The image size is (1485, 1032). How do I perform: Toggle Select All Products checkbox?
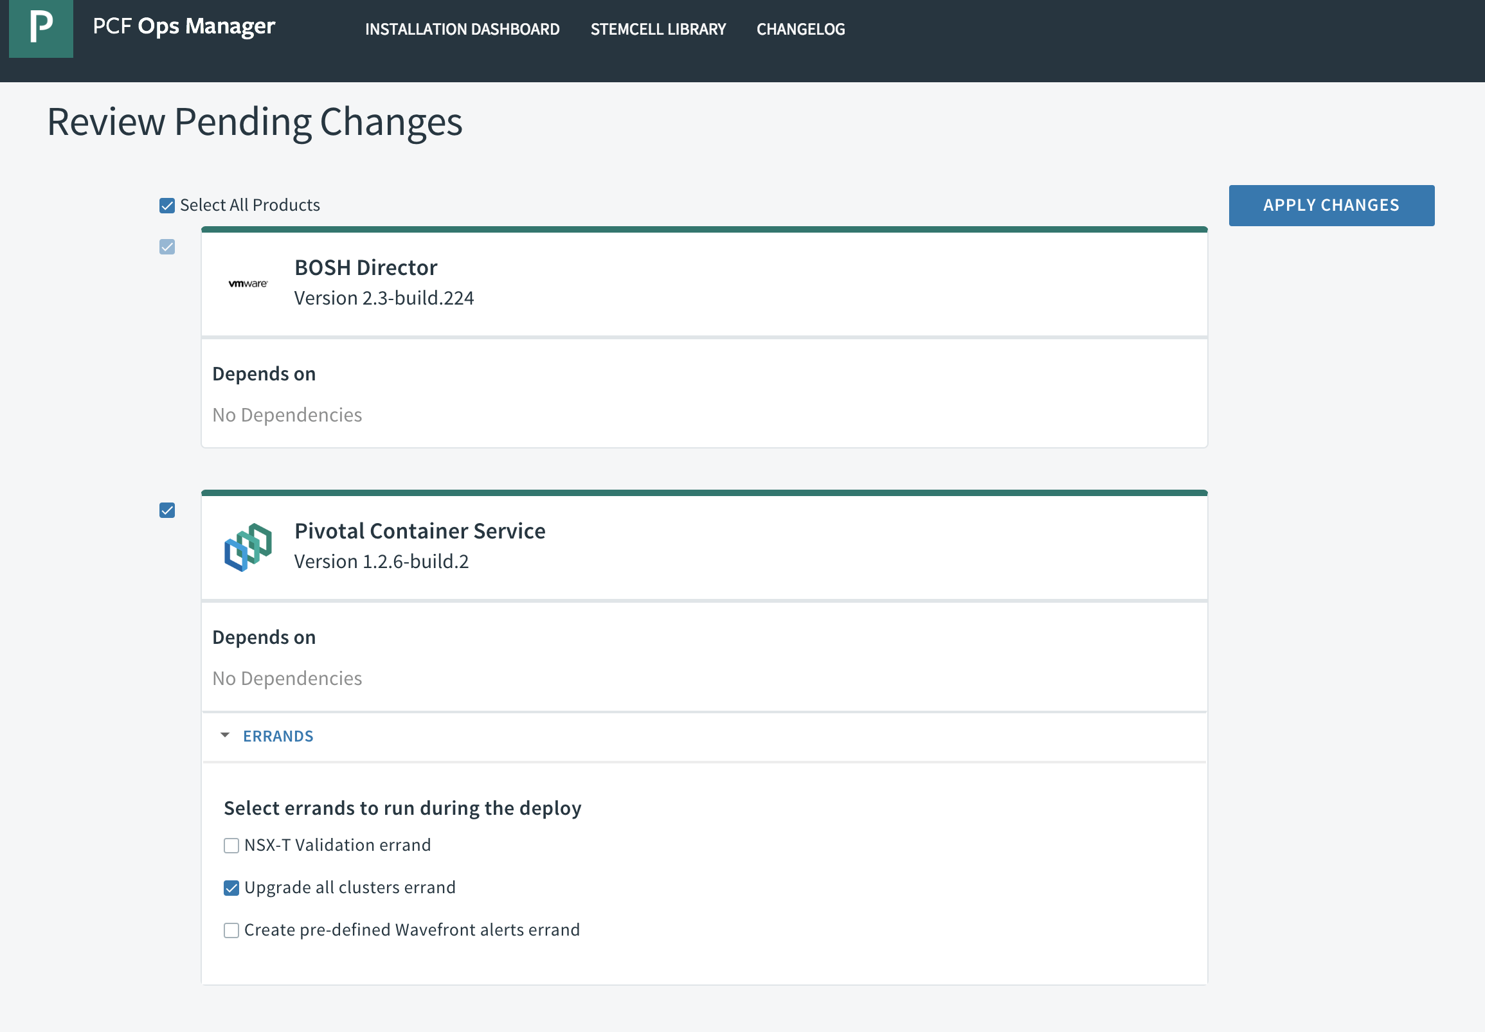click(x=167, y=206)
